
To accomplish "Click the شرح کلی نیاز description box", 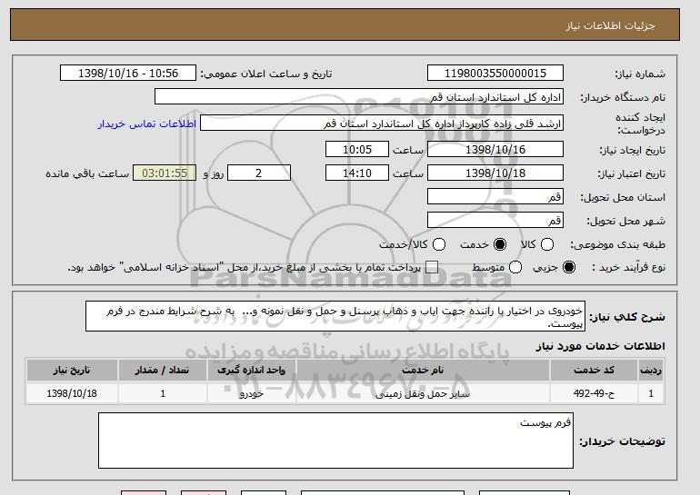I will pos(335,316).
